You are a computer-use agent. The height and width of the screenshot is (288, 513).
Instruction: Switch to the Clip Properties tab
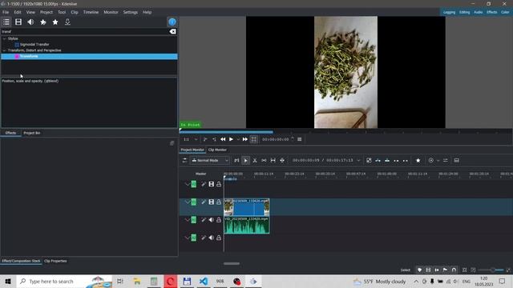click(55, 261)
